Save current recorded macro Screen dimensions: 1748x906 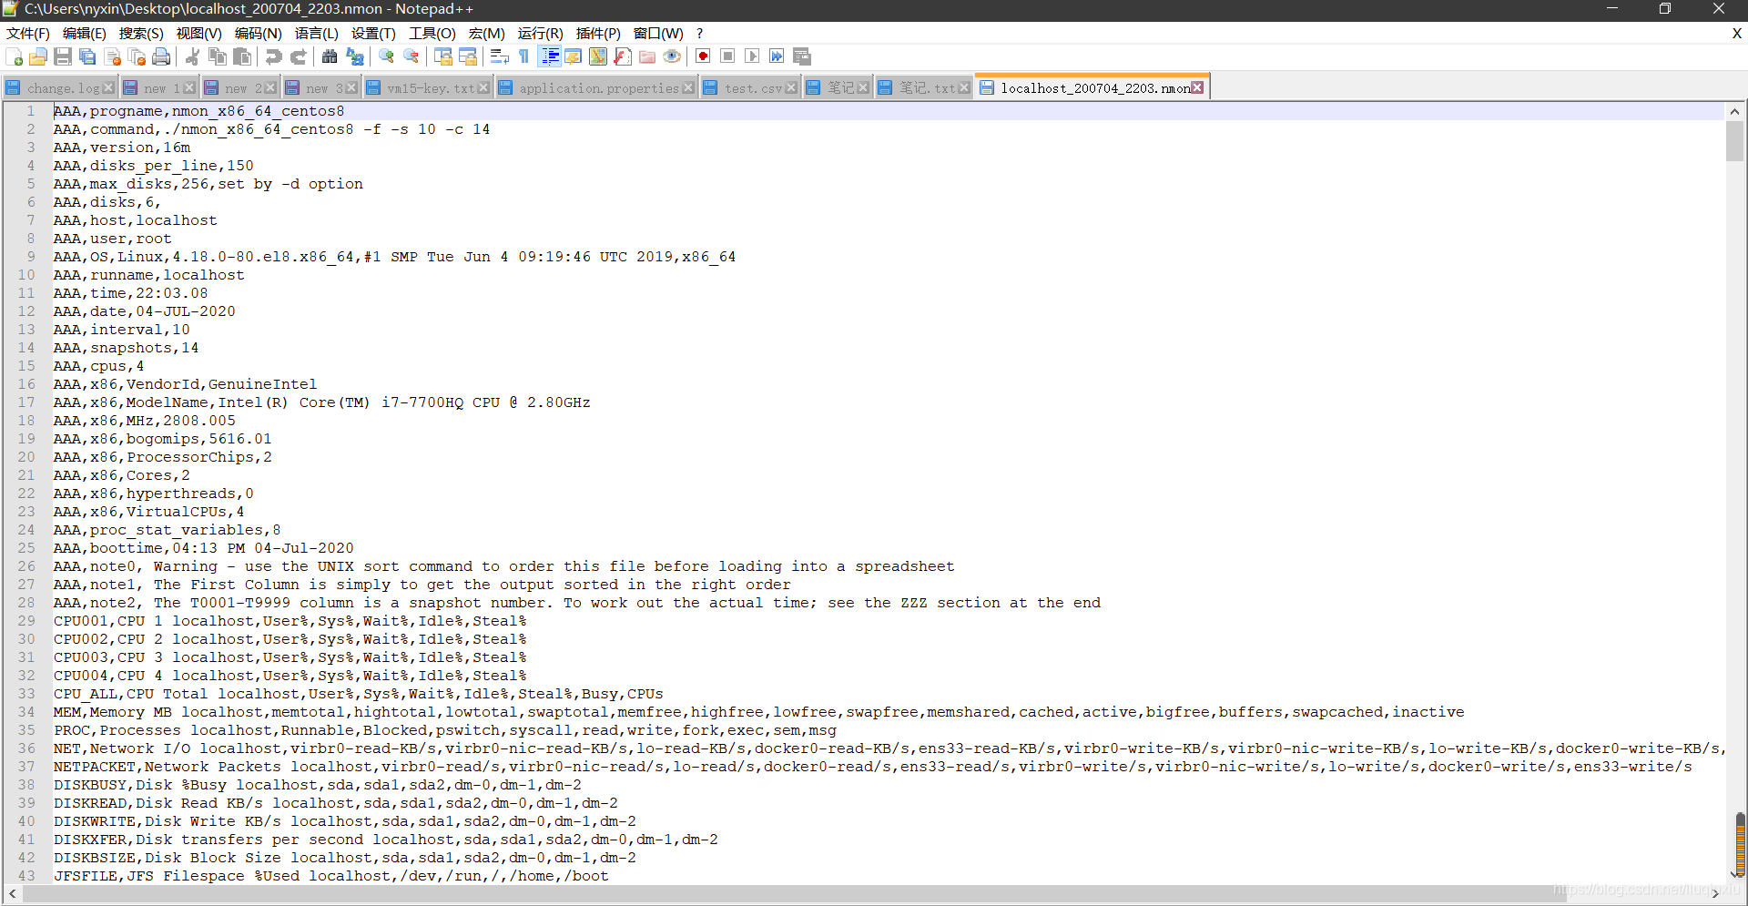tap(802, 56)
